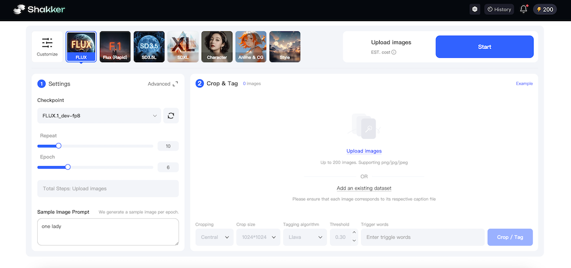Open the Tagging algorithm dropdown
The width and height of the screenshot is (571, 268).
(304, 237)
